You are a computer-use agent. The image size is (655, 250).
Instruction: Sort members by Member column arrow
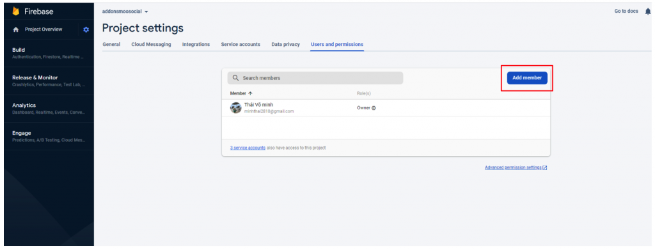pyautogui.click(x=250, y=93)
